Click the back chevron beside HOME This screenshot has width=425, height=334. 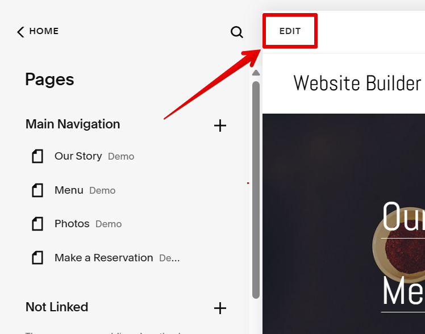coord(20,32)
